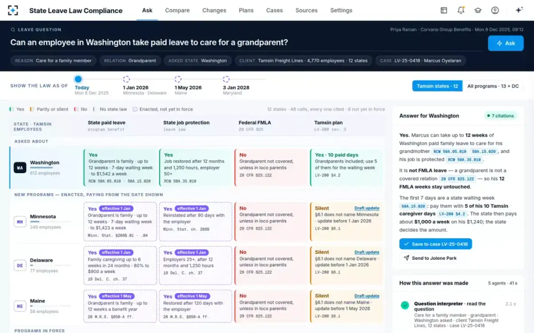Click the search icon beside Leave Question
This screenshot has width=534, height=333.
(13, 30)
